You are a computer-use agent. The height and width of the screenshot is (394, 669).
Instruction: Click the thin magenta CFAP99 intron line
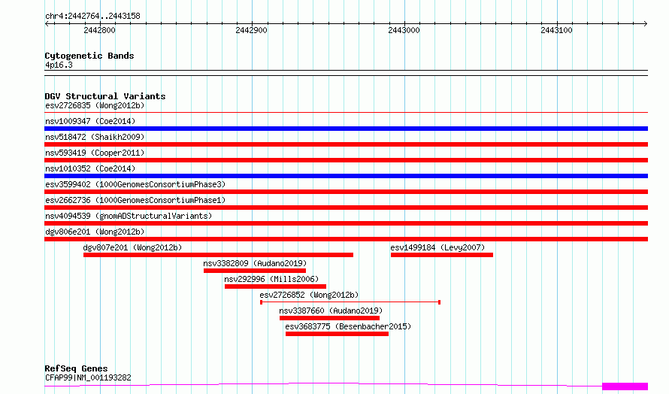(323, 383)
